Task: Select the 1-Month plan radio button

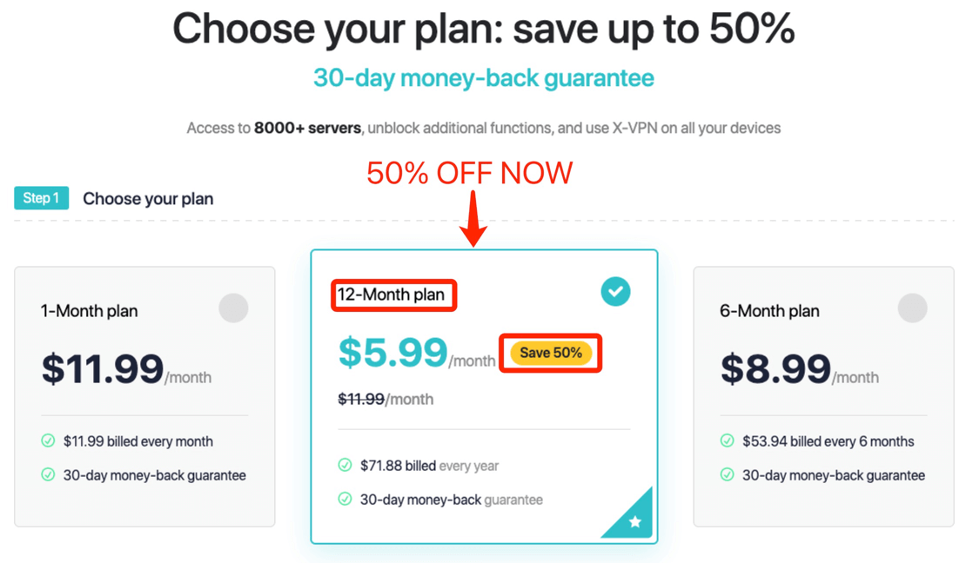Action: (x=233, y=308)
